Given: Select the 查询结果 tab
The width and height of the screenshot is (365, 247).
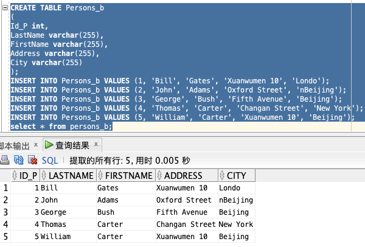Looking at the screenshot, I should 72,145.
